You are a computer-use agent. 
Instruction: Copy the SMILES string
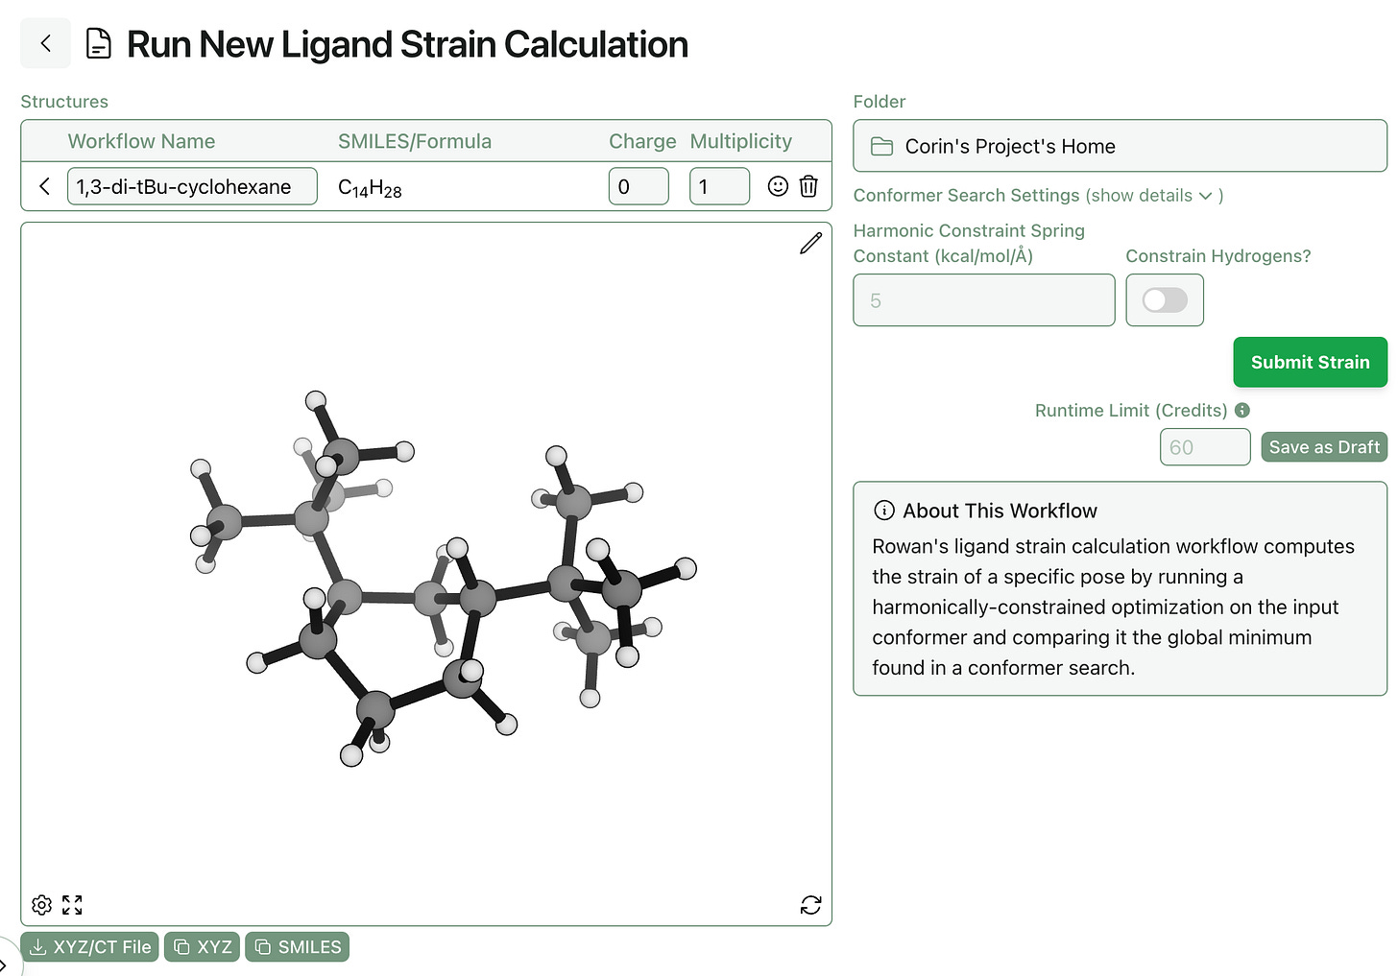[297, 947]
